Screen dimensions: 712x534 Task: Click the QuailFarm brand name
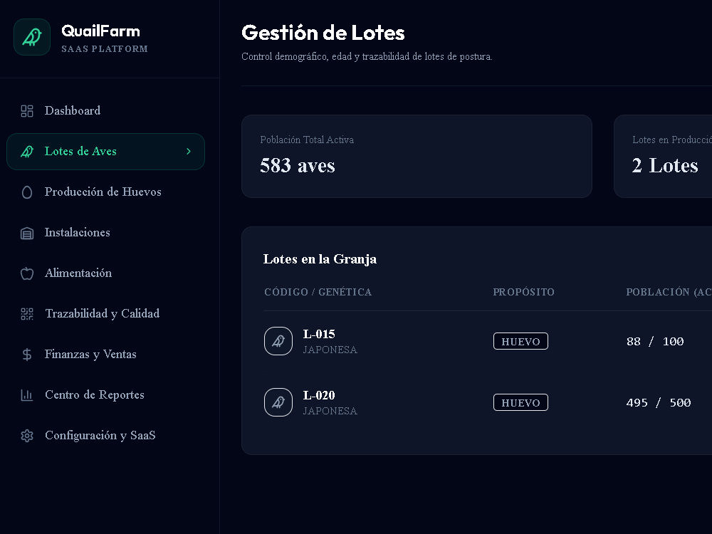[x=101, y=31]
